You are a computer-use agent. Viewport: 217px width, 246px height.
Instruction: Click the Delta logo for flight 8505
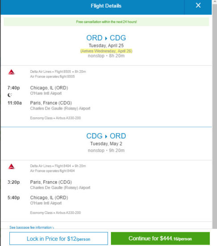11,72
